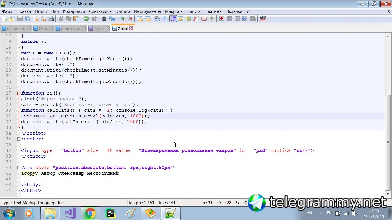Click the editor's vertical scrollbar up arrow

coord(388,36)
